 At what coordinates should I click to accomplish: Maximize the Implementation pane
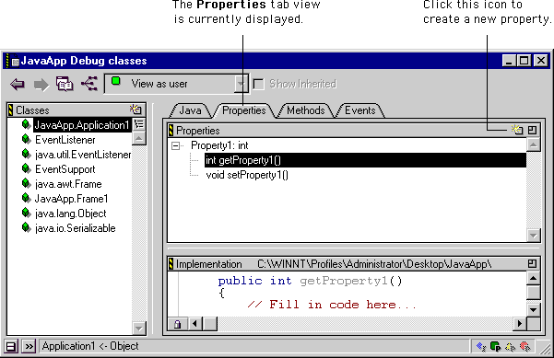pyautogui.click(x=533, y=263)
